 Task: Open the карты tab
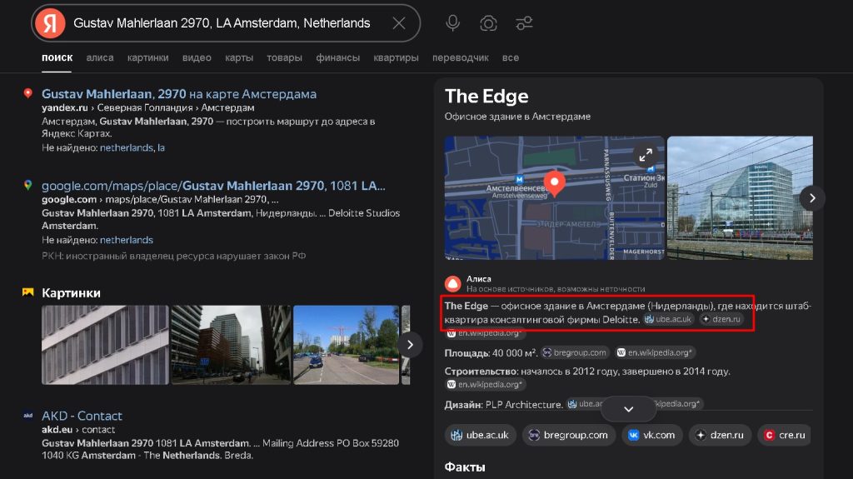pos(239,57)
